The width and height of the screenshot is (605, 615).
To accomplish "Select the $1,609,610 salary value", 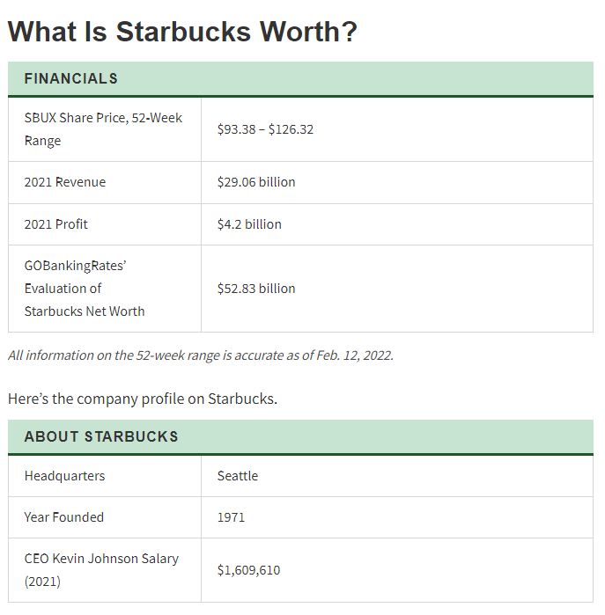I will tap(248, 570).
